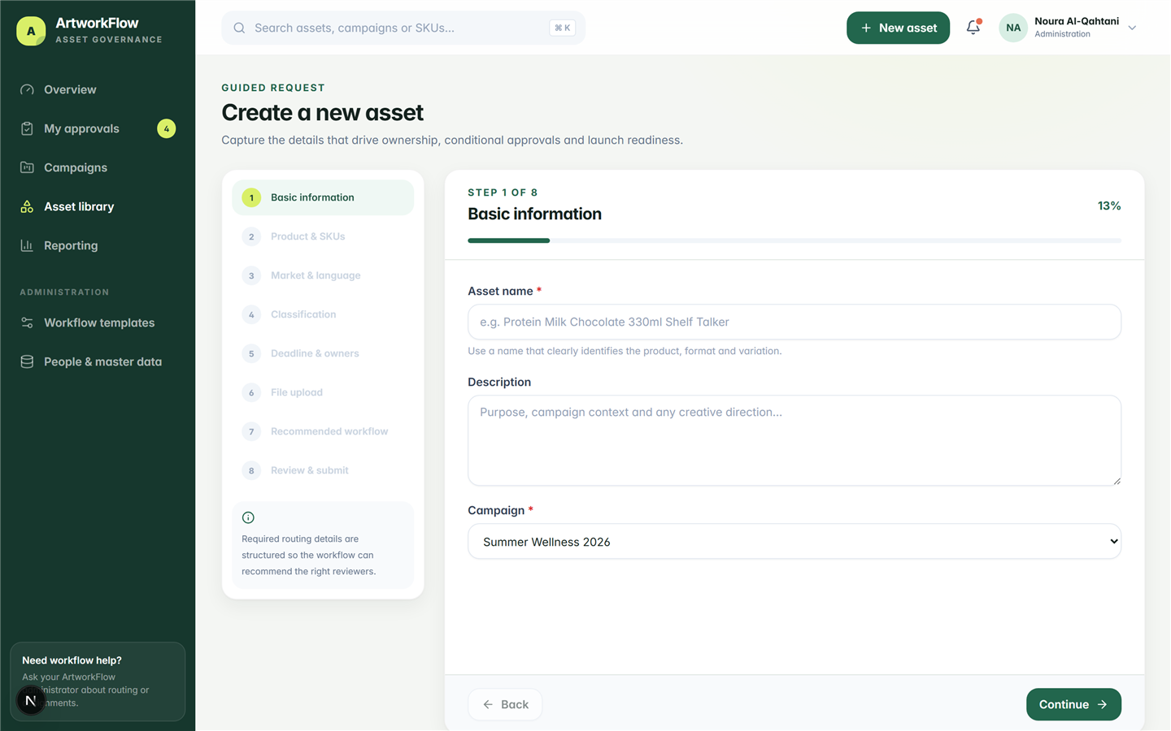Select step 7 Recommended workflow
The image size is (1171, 731).
point(323,431)
